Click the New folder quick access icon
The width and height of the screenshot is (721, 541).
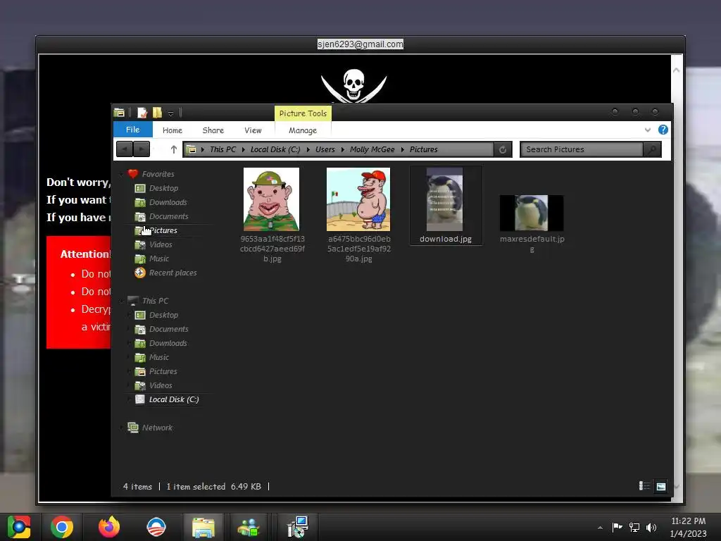pos(157,112)
